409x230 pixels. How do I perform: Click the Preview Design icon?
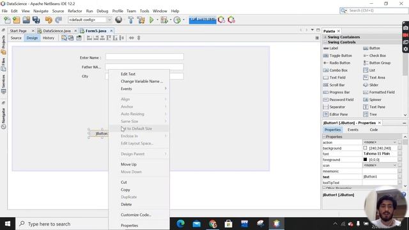click(x=79, y=38)
